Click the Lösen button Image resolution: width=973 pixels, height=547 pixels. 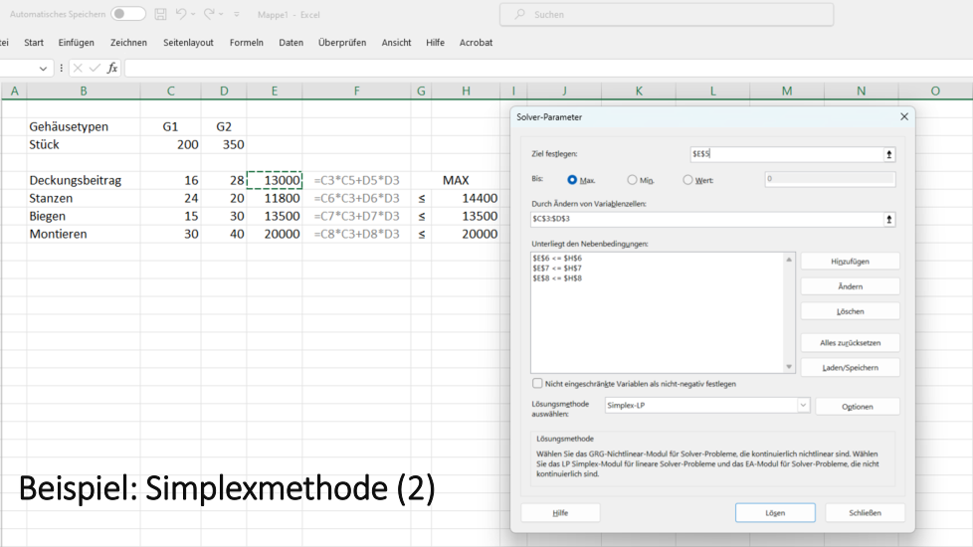(x=775, y=513)
